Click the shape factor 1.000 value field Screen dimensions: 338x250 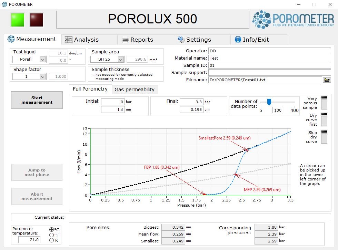tap(58, 76)
